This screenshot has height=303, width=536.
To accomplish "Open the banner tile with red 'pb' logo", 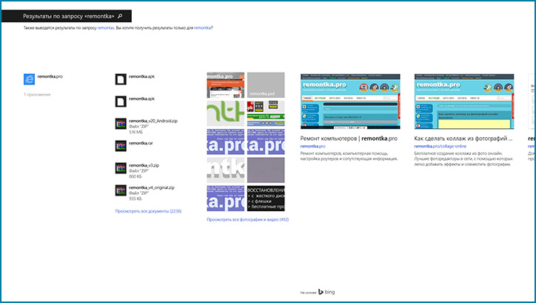I will [266, 113].
